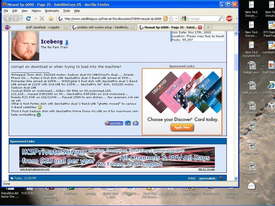Open the Google search engine selector

pyautogui.click(x=185, y=18)
